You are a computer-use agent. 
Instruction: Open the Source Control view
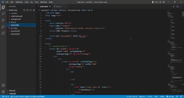point(3,20)
